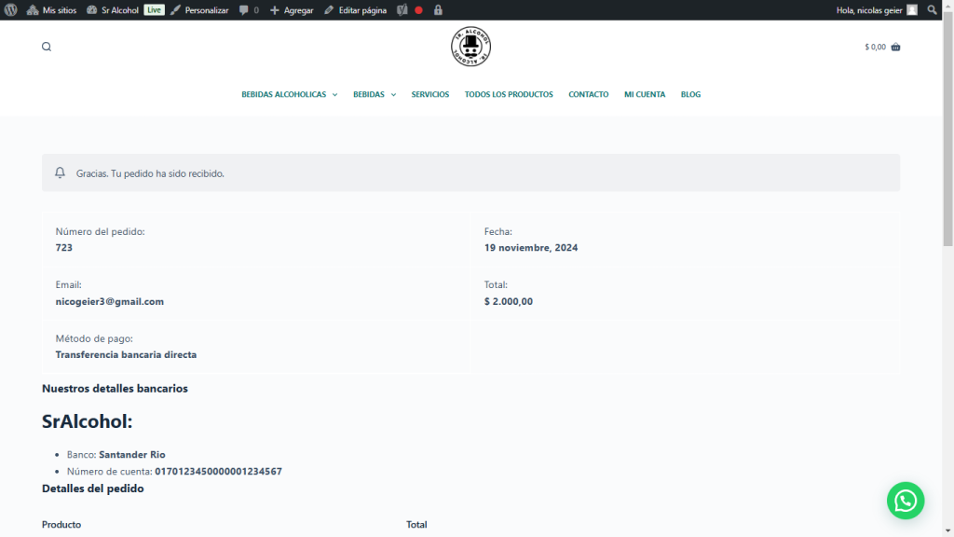The height and width of the screenshot is (537, 954).
Task: Expand the Bebidas Alcoholicas submenu chevron
Action: [x=334, y=95]
